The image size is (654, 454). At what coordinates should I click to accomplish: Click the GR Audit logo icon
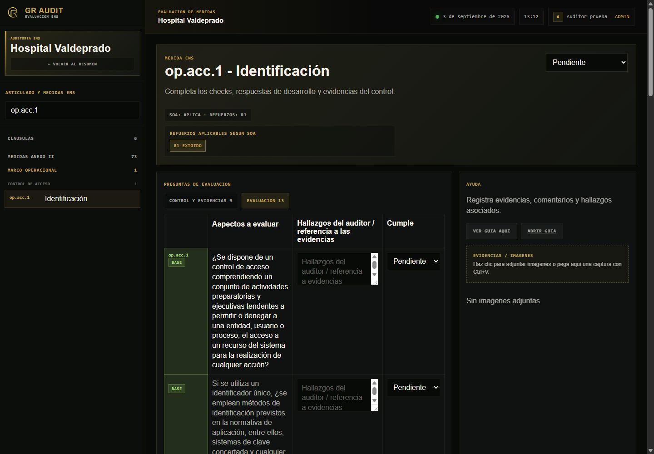(13, 13)
